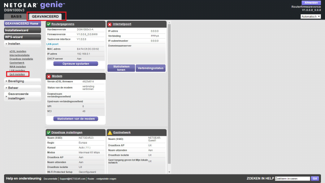Click the scrollbar down arrow

coord(169,172)
